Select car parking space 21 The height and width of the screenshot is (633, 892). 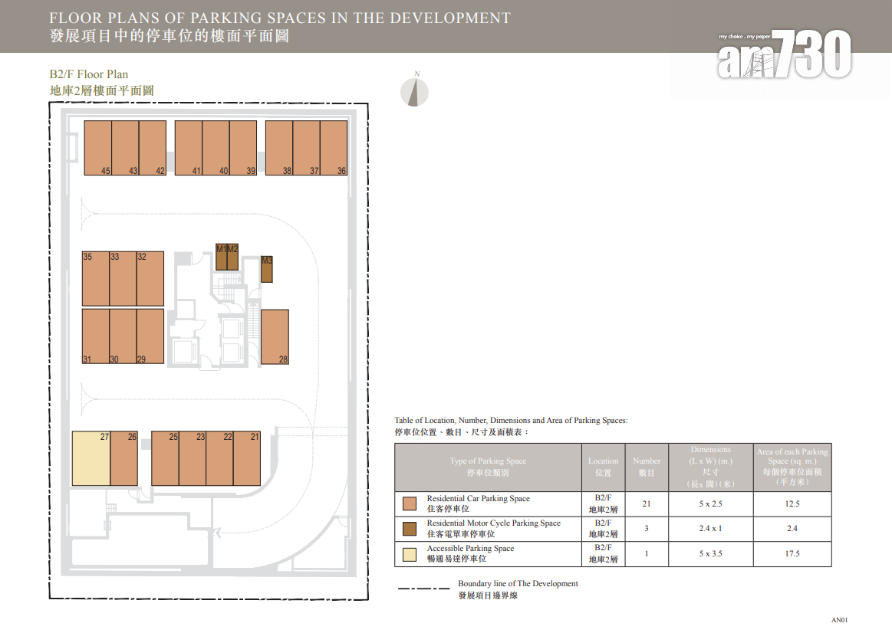click(247, 458)
